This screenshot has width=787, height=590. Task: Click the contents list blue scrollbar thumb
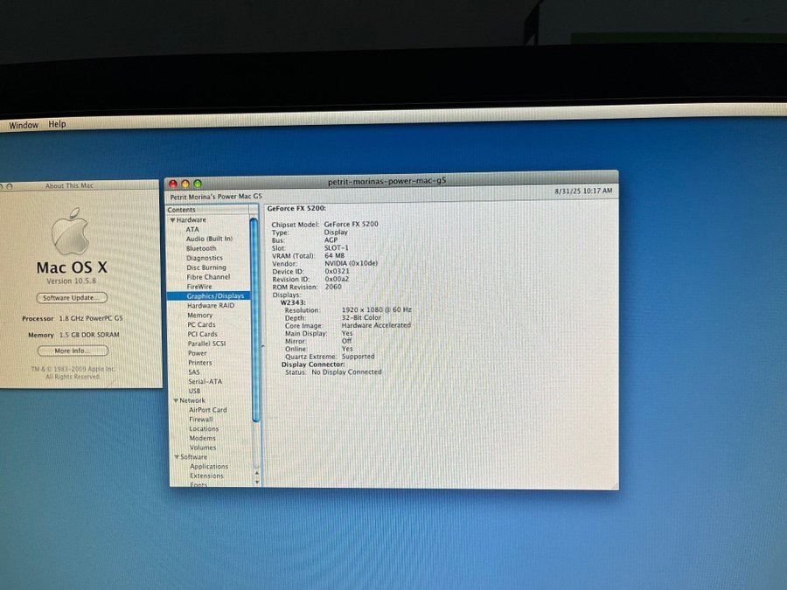click(x=254, y=321)
